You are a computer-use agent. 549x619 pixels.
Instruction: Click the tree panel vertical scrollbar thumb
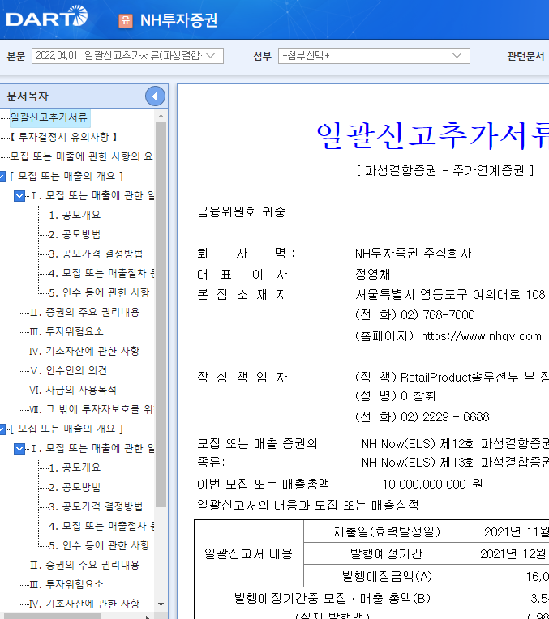tap(161, 314)
